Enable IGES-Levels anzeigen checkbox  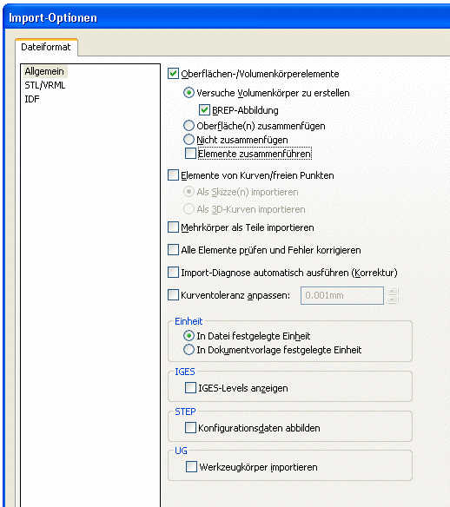190,388
